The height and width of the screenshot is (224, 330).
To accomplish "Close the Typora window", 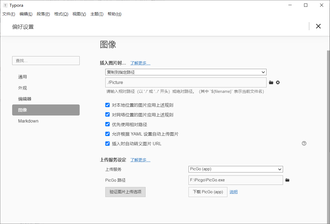I will [x=322, y=5].
